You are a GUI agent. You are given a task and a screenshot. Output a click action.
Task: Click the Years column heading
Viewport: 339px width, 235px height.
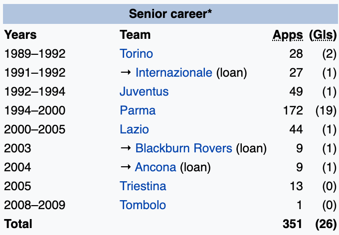click(x=20, y=35)
